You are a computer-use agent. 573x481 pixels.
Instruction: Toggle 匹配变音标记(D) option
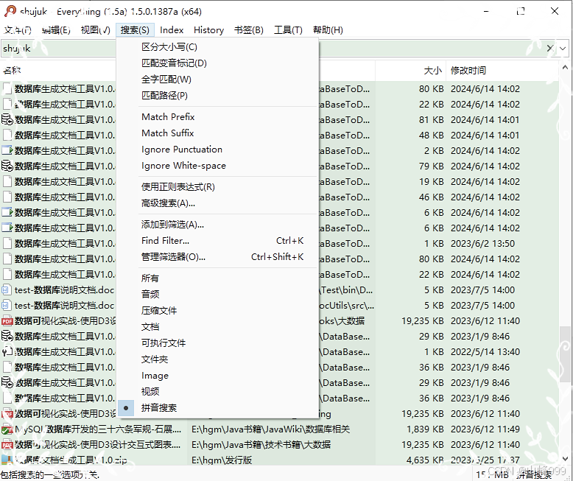(x=217, y=63)
